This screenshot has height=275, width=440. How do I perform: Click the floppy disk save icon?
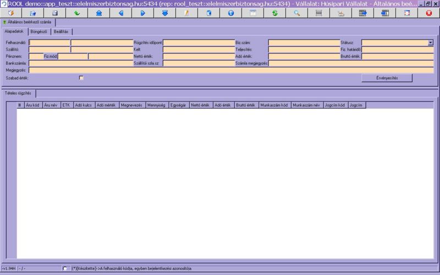point(54,13)
